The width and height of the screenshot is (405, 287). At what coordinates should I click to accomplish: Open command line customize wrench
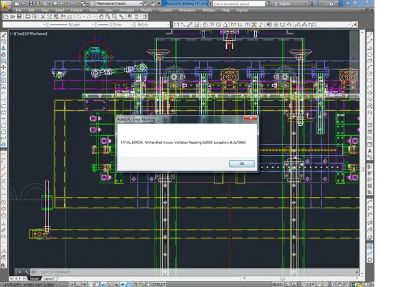tap(26, 272)
